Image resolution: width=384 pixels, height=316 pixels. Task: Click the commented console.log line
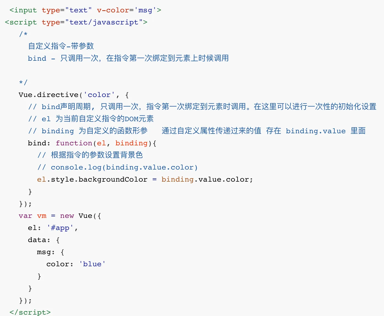[x=117, y=168]
